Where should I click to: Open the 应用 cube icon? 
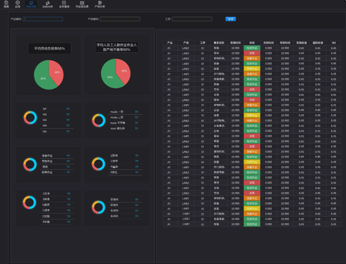[17, 3]
